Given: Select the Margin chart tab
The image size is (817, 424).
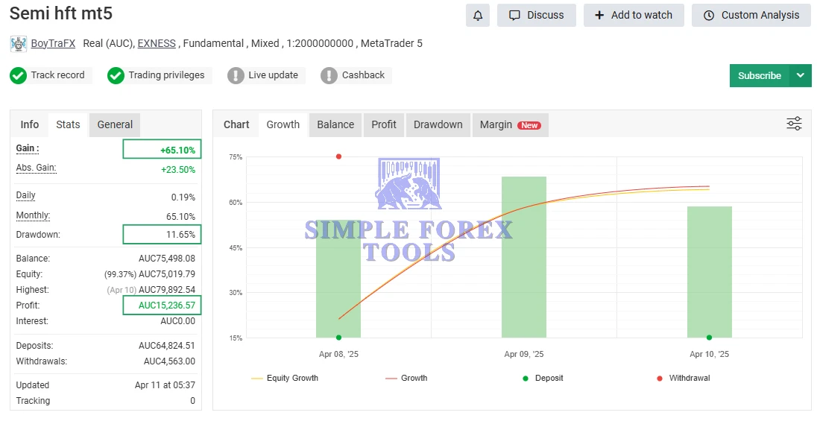Looking at the screenshot, I should coord(510,124).
